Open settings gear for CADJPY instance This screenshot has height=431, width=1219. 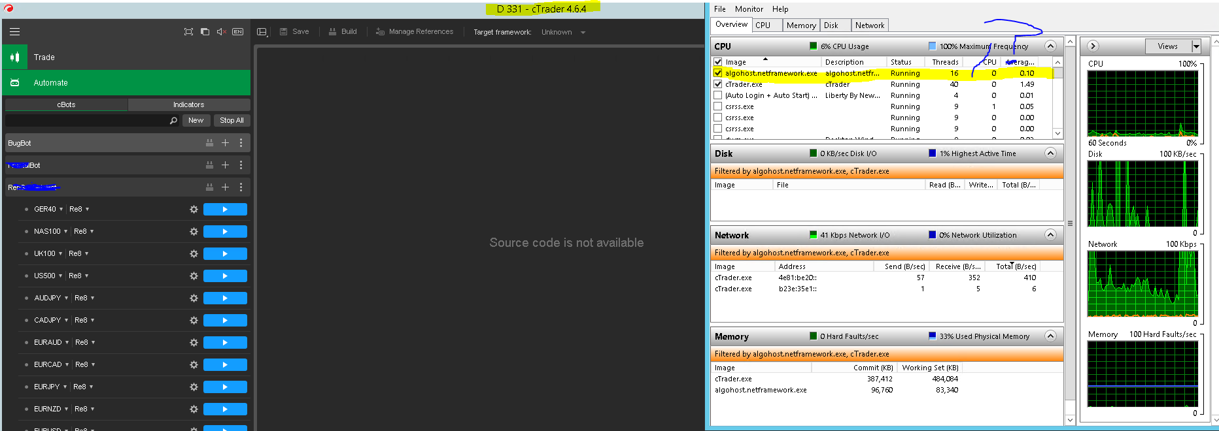[194, 321]
